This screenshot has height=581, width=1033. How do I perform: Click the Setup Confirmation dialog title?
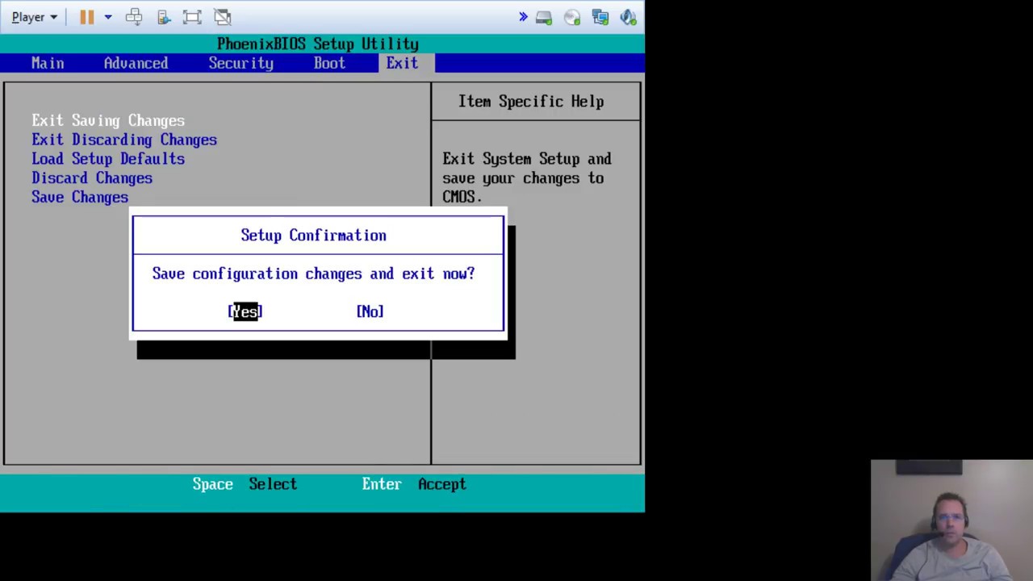click(x=313, y=236)
